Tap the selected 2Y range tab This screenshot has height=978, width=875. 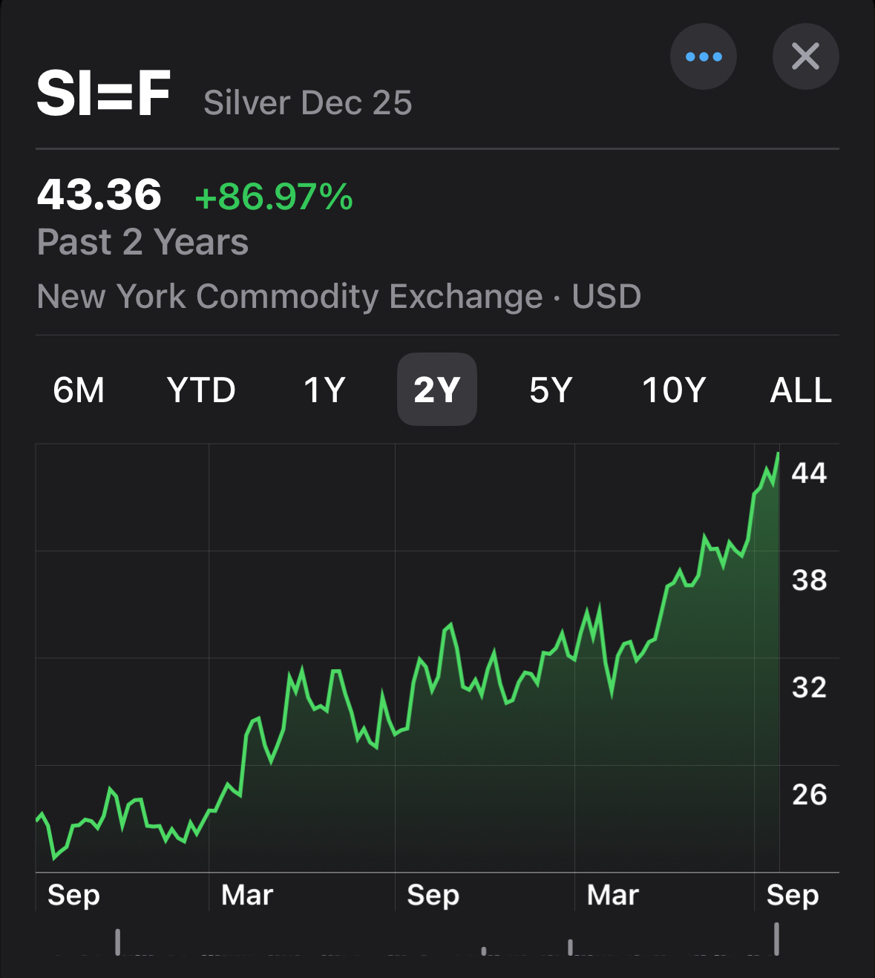pos(437,390)
